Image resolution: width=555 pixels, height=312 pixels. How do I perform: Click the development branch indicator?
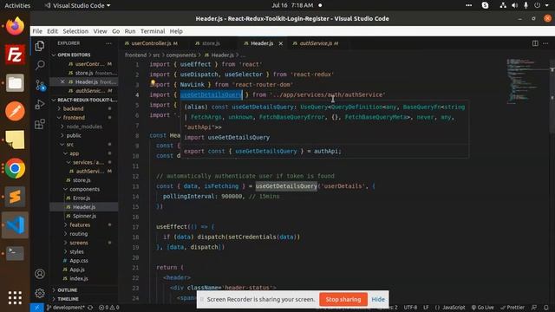point(66,308)
